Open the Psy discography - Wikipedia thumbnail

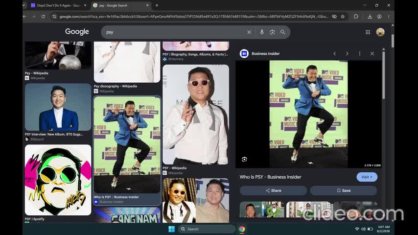pos(127,62)
